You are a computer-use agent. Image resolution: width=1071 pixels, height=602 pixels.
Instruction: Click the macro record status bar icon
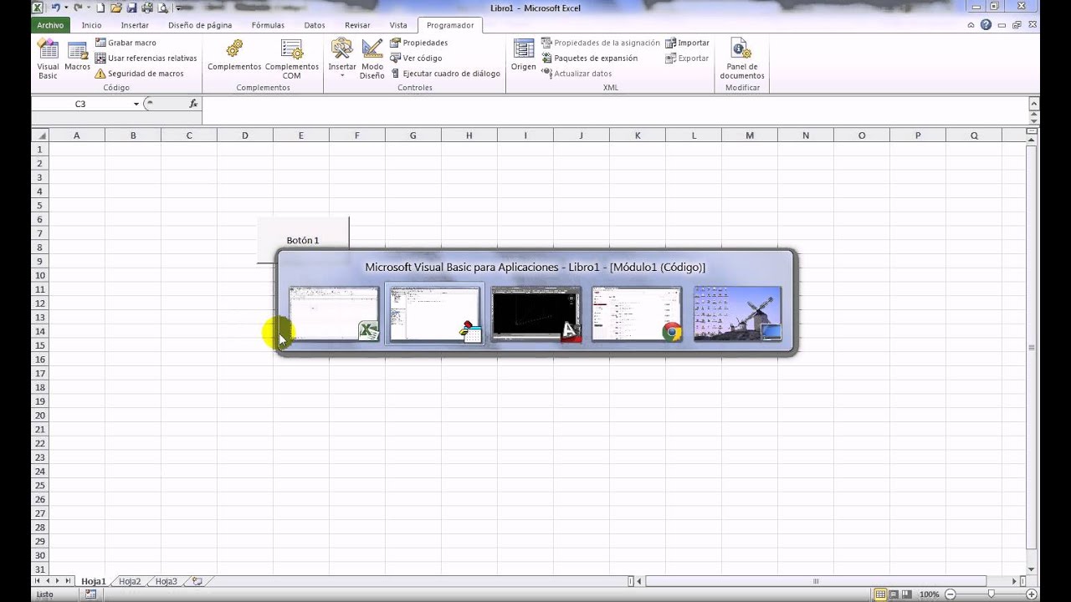(90, 594)
